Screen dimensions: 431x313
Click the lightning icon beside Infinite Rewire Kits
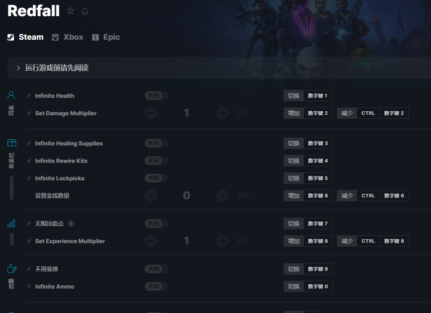click(29, 161)
